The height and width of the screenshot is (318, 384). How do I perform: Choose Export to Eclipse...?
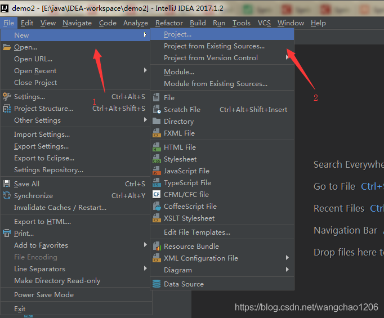75,158
